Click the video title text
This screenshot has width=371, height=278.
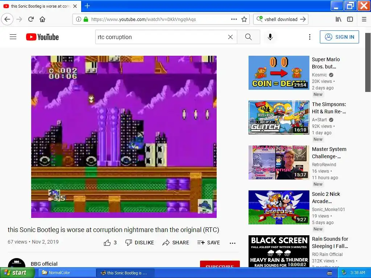click(x=113, y=230)
